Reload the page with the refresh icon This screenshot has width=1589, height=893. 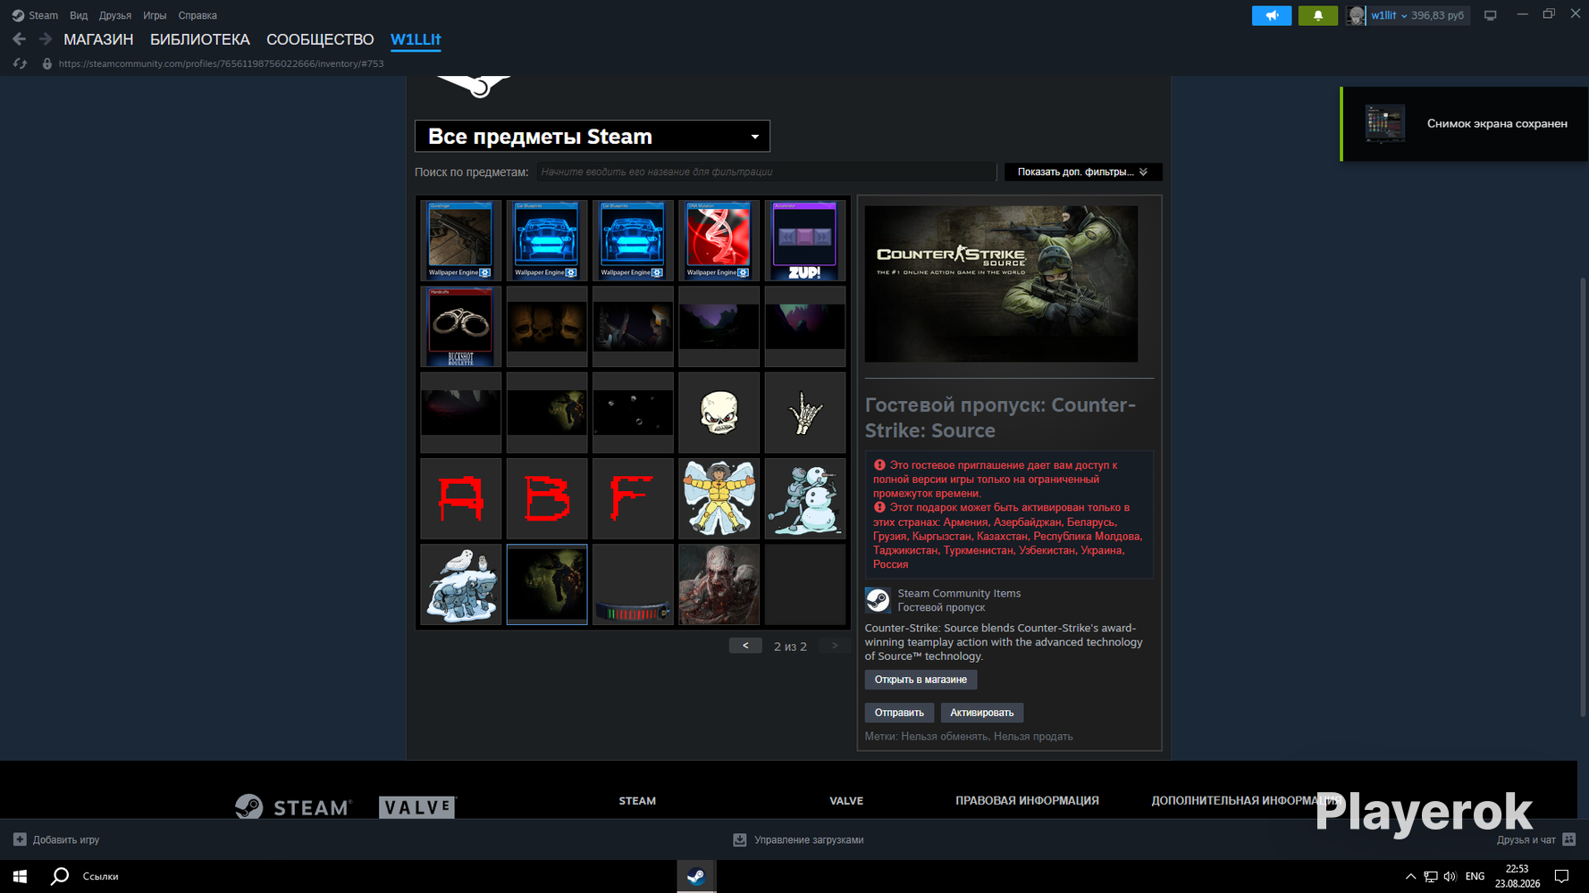(20, 63)
